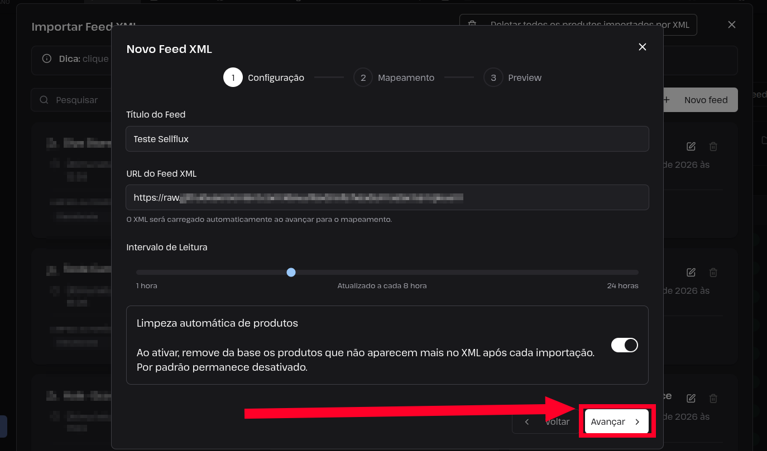Image resolution: width=767 pixels, height=451 pixels.
Task: Toggle Limpeza automática de produtos switch
Action: pyautogui.click(x=625, y=345)
